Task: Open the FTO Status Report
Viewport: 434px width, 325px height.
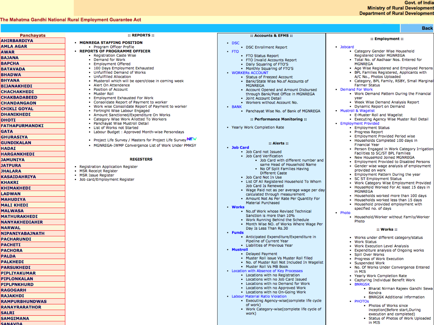Action: pyautogui.click(x=262, y=56)
